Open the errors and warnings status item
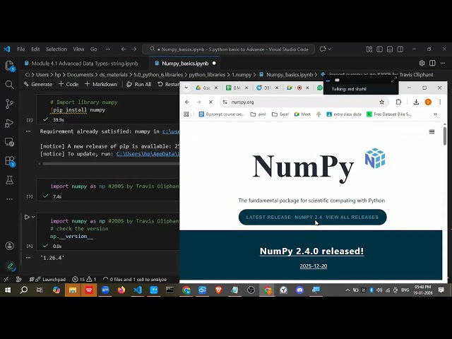This screenshot has height=339, width=452. pos(84,280)
